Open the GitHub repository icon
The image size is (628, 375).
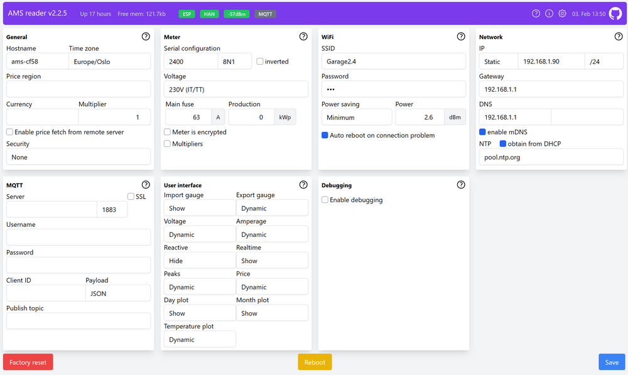click(615, 13)
